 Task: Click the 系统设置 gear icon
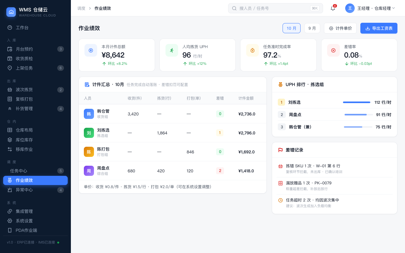[10, 221]
